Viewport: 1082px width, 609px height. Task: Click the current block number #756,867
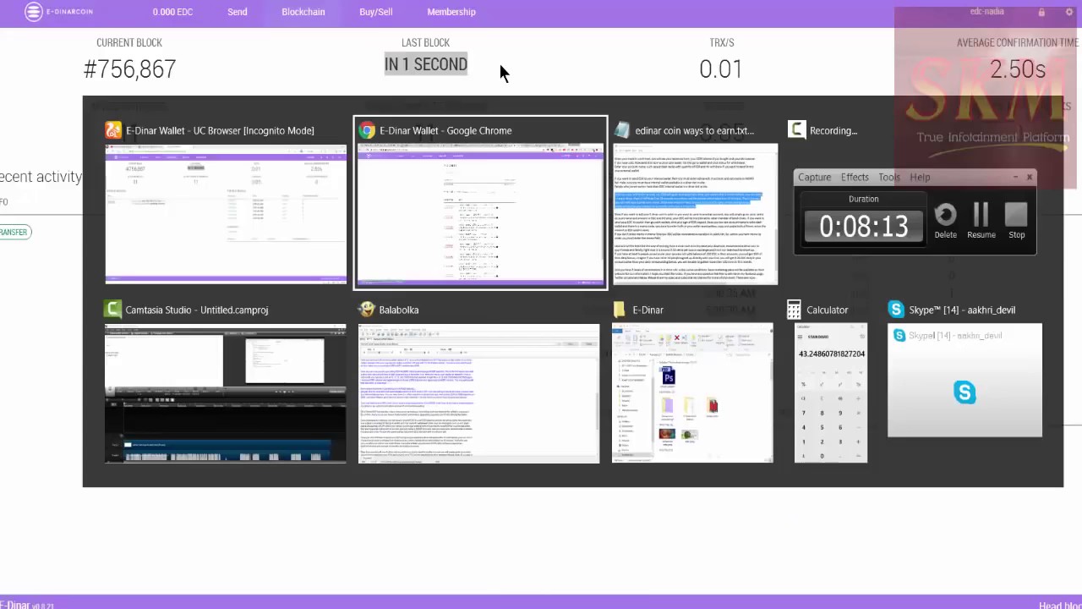pos(129,69)
